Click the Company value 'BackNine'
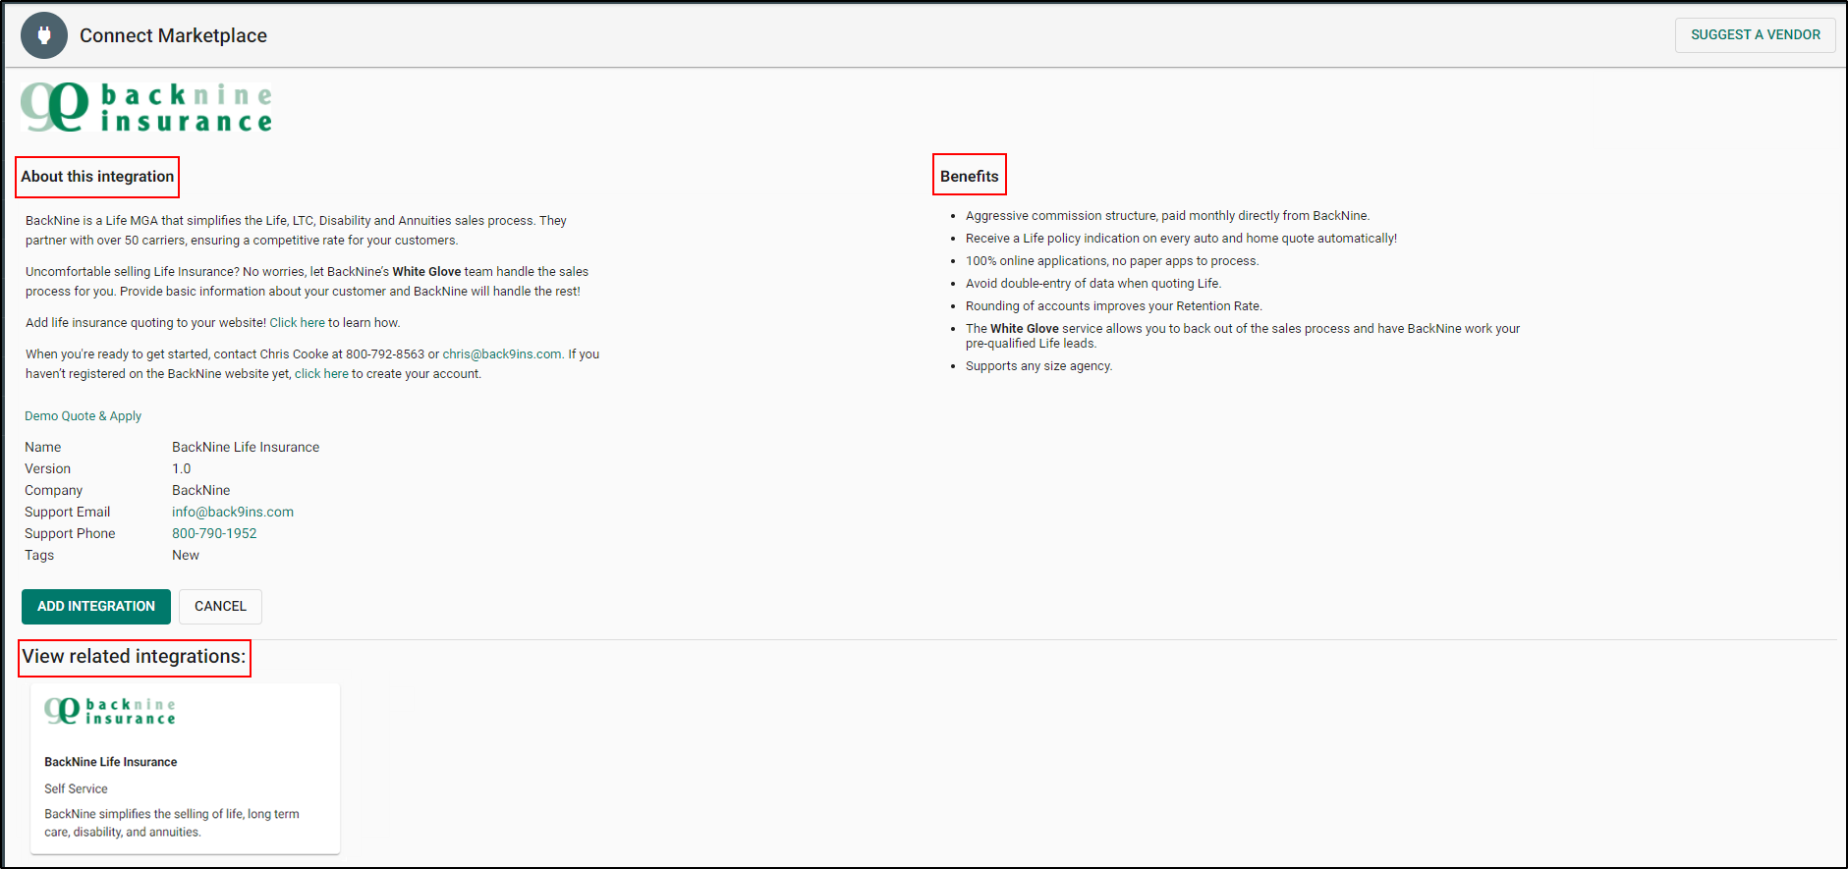Image resolution: width=1848 pixels, height=869 pixels. pos(201,491)
